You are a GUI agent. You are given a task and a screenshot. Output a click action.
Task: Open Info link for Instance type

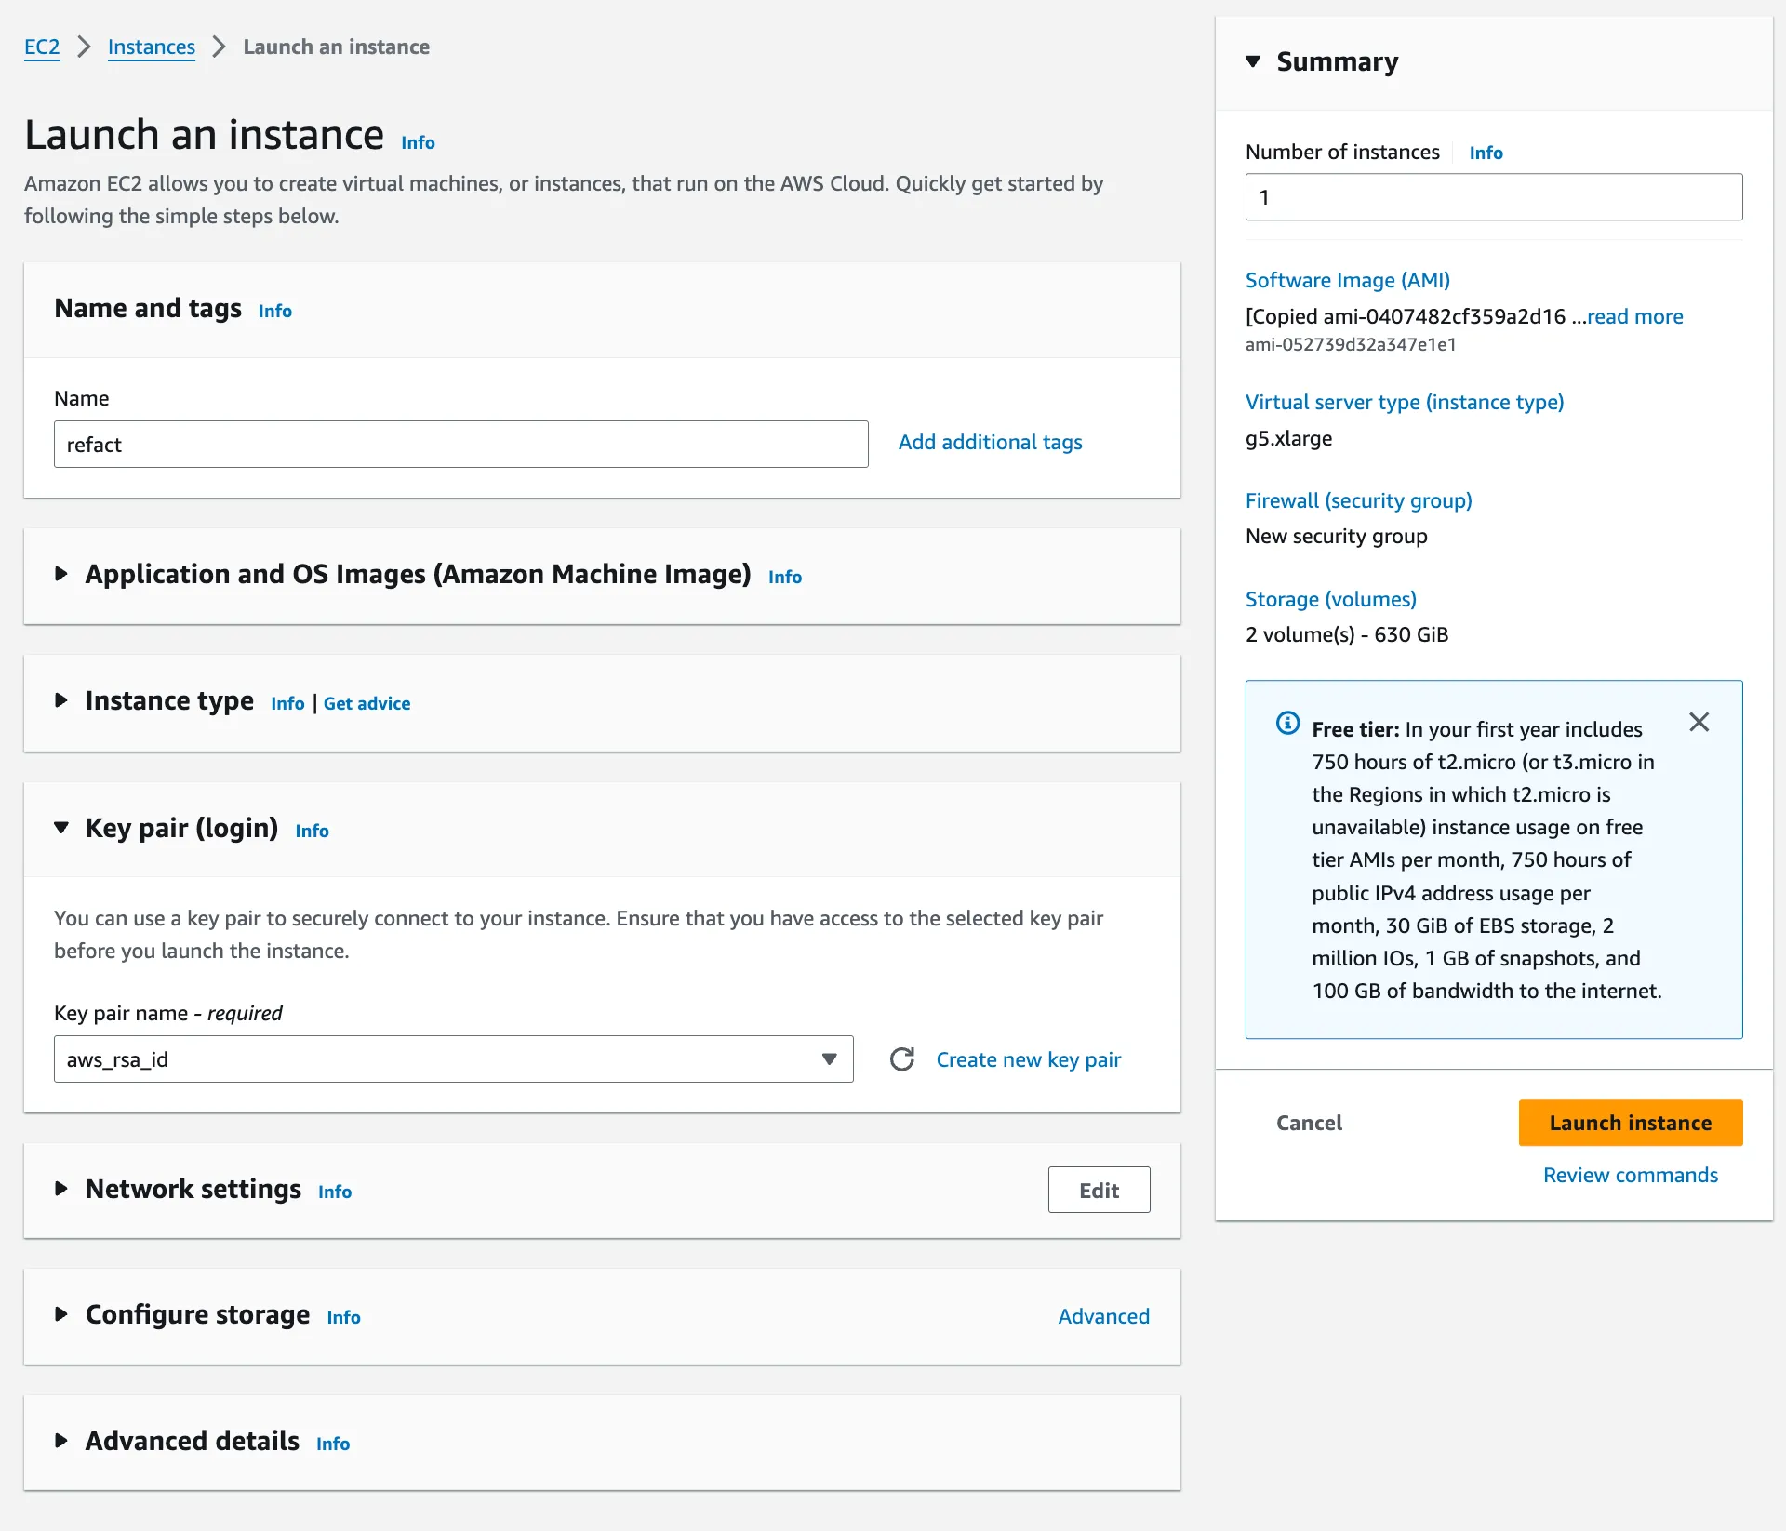point(287,703)
